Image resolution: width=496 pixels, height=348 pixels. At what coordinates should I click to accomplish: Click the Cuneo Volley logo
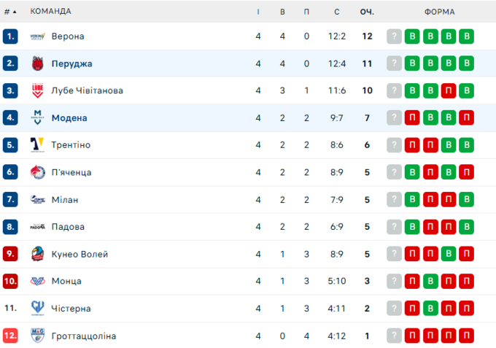pos(38,254)
